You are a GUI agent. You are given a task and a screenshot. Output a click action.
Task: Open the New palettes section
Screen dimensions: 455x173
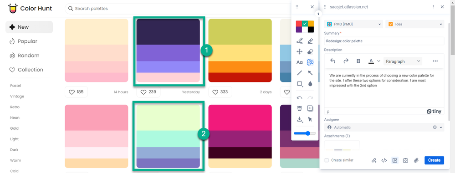(x=29, y=27)
